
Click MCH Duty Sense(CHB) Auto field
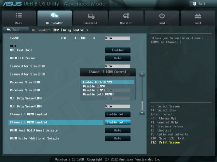pyautogui.click(x=117, y=106)
